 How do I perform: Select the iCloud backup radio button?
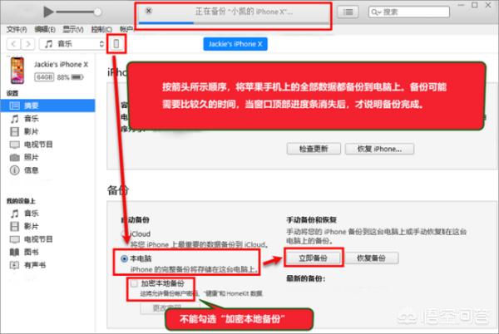click(125, 234)
